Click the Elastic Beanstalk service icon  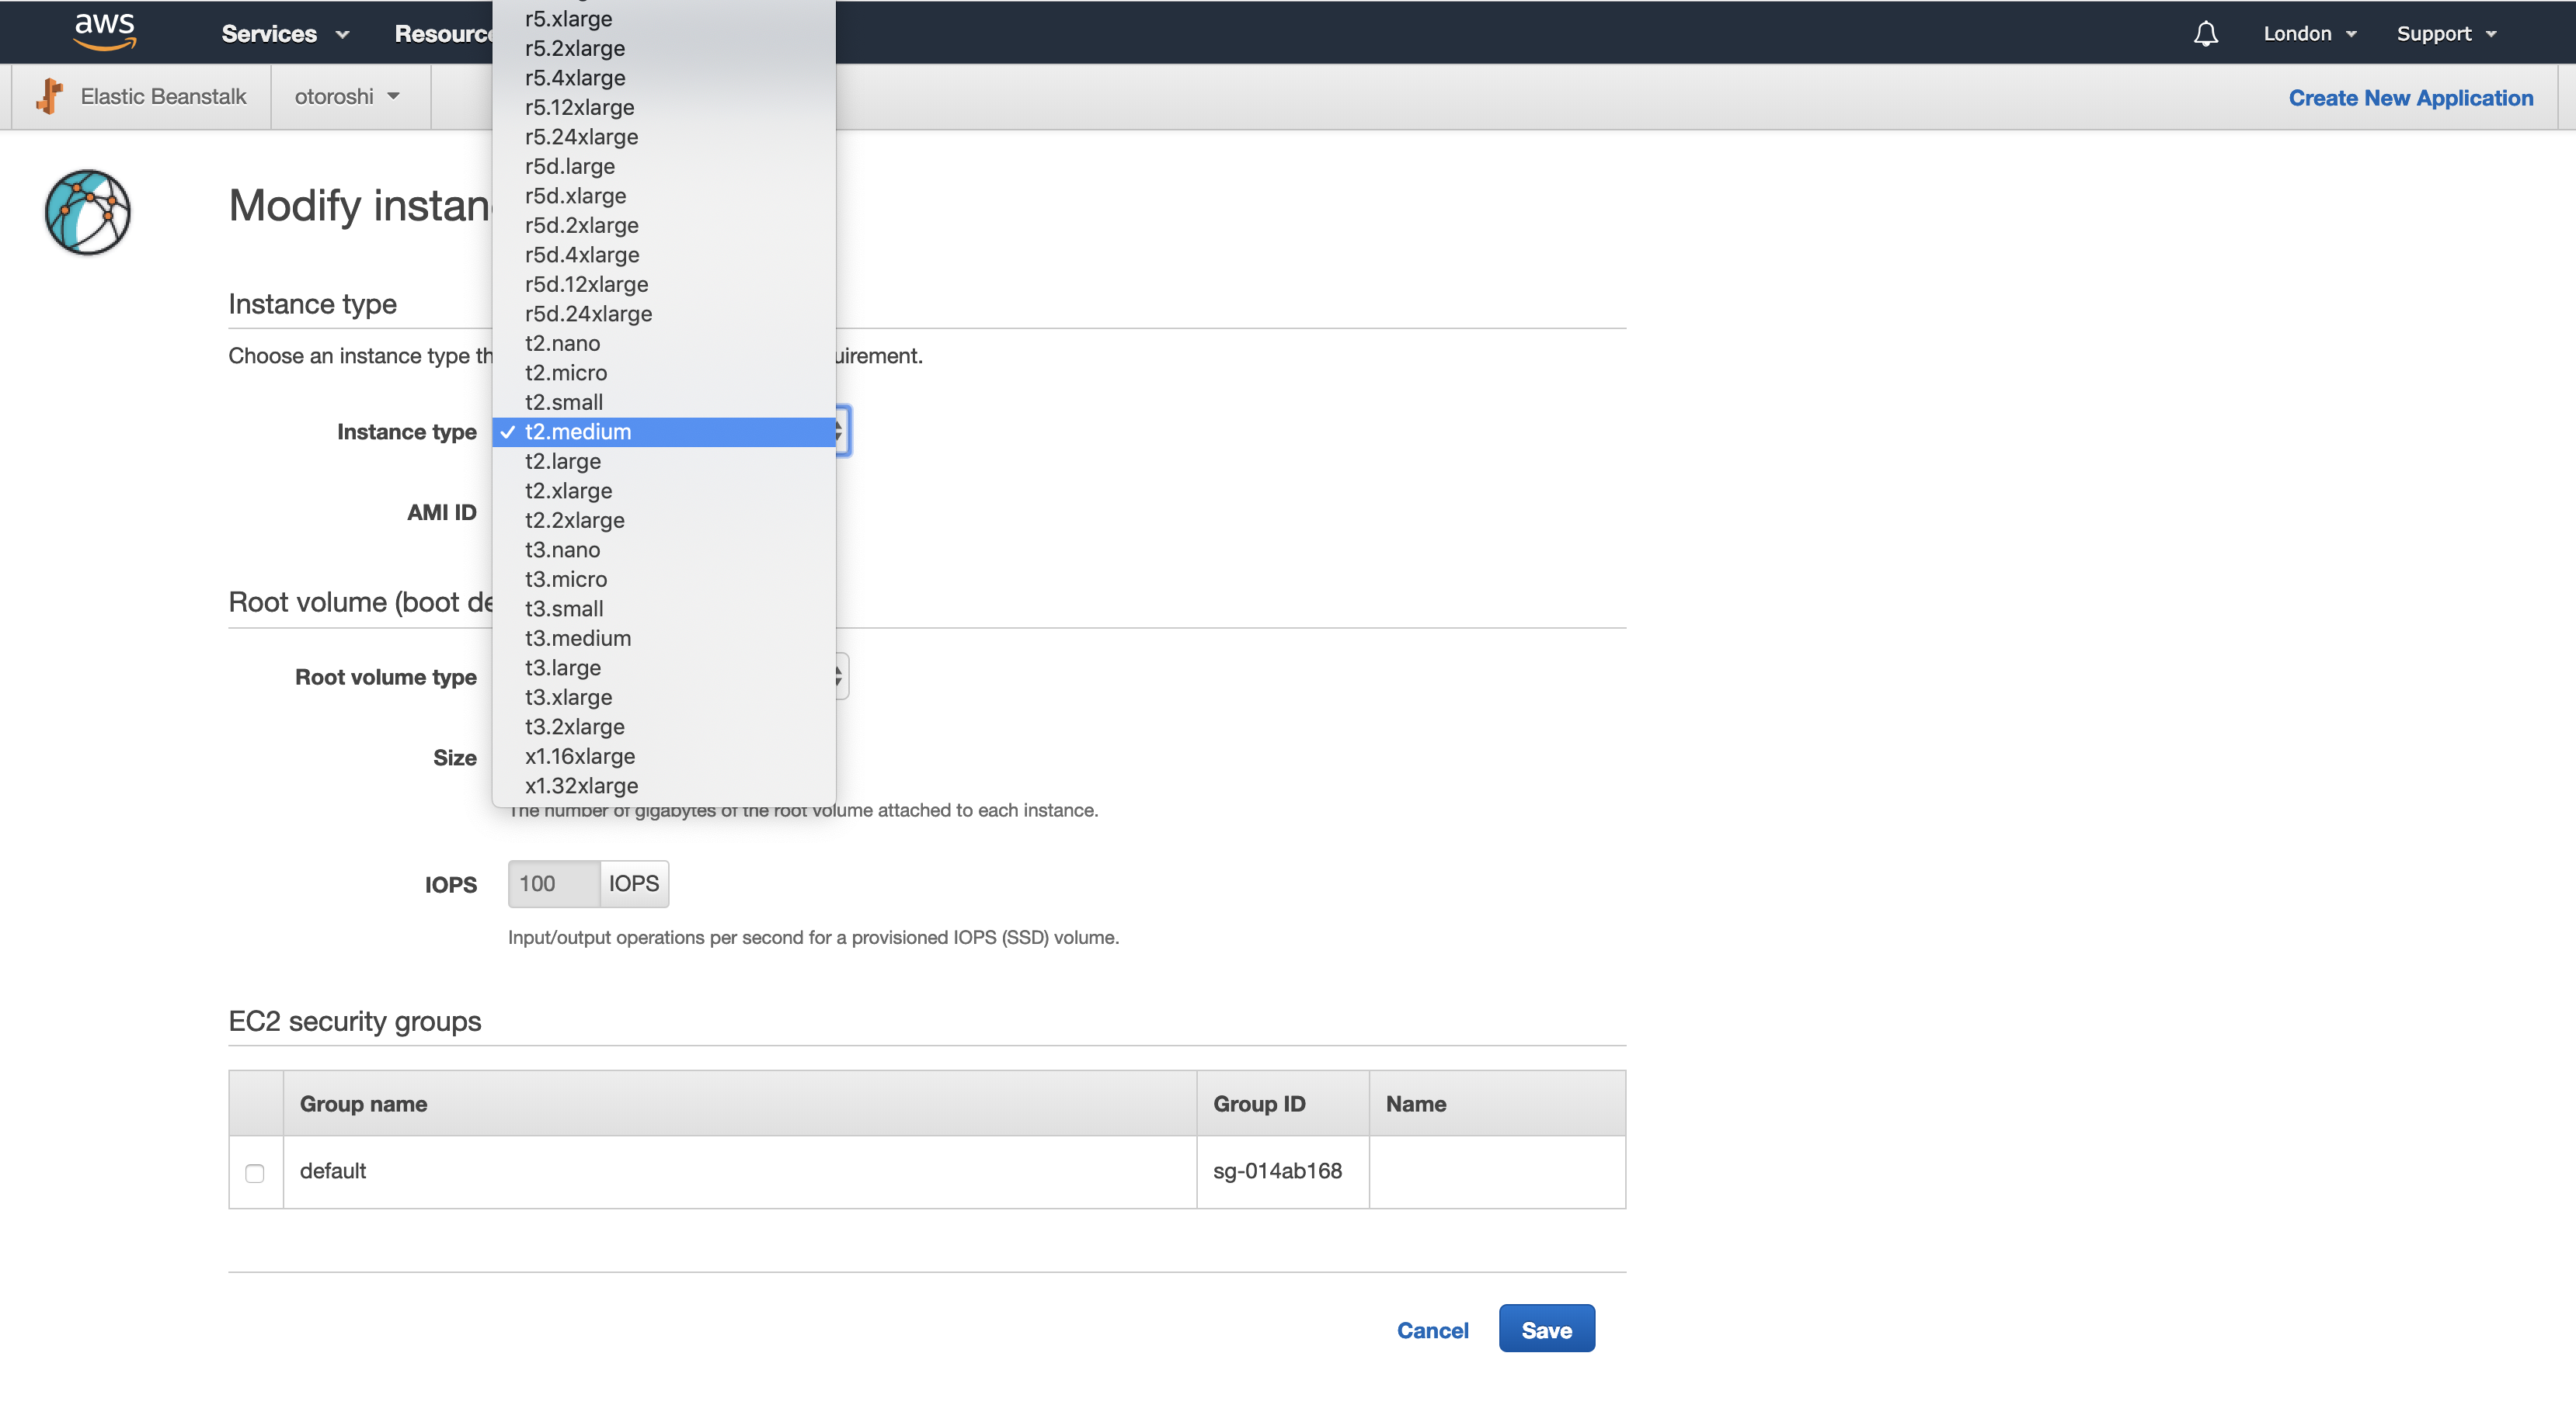point(49,96)
